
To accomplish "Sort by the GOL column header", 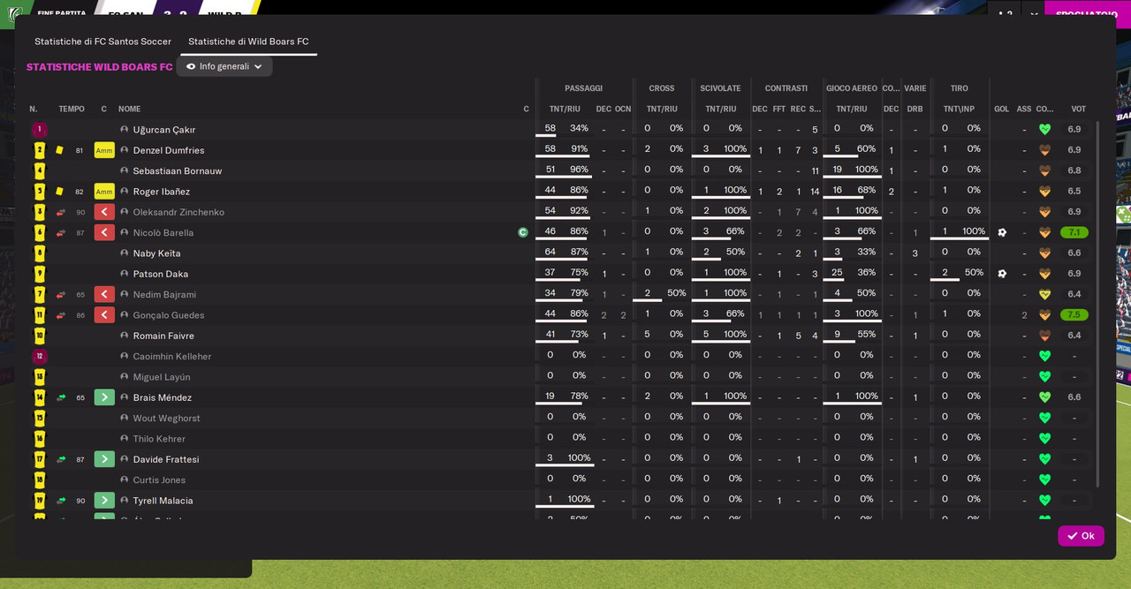I will (x=1001, y=109).
